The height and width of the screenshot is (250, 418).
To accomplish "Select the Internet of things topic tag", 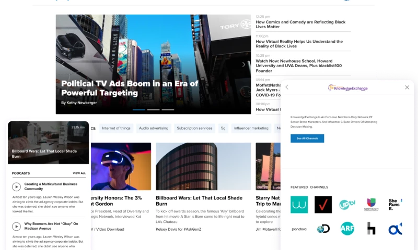I will click(x=116, y=128).
